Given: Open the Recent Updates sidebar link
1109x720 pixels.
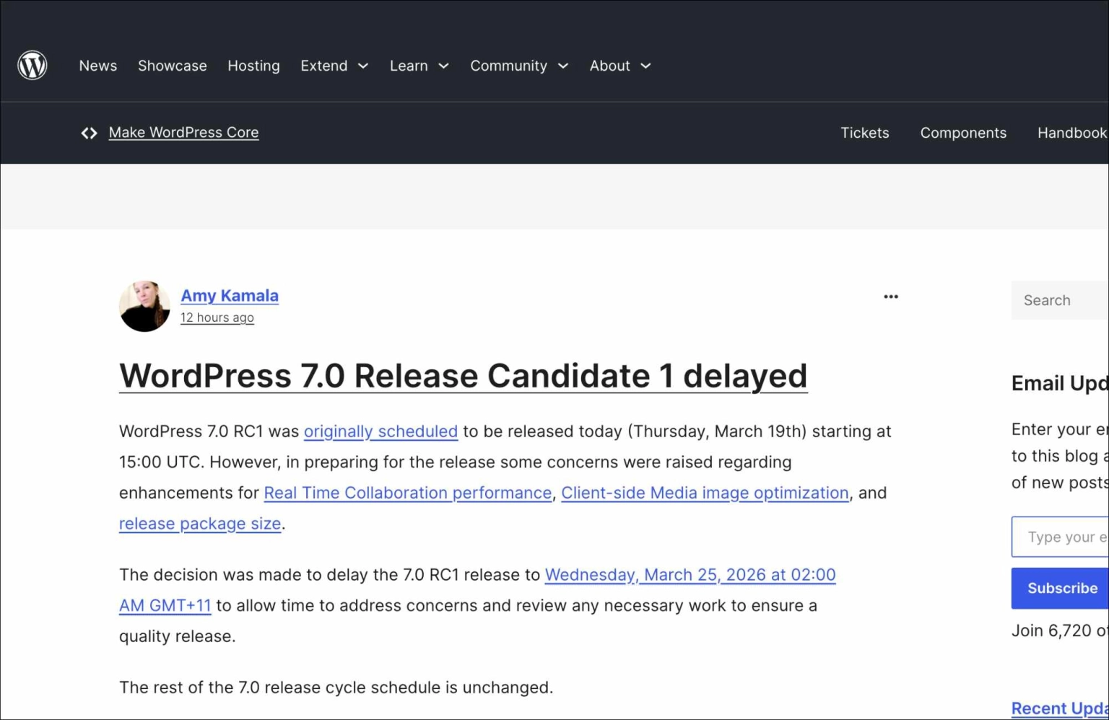Looking at the screenshot, I should click(1060, 708).
